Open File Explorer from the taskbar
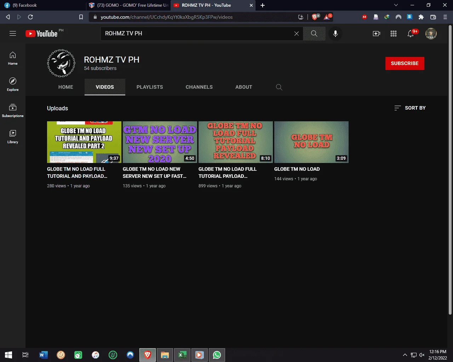The width and height of the screenshot is (453, 362). pos(165,355)
